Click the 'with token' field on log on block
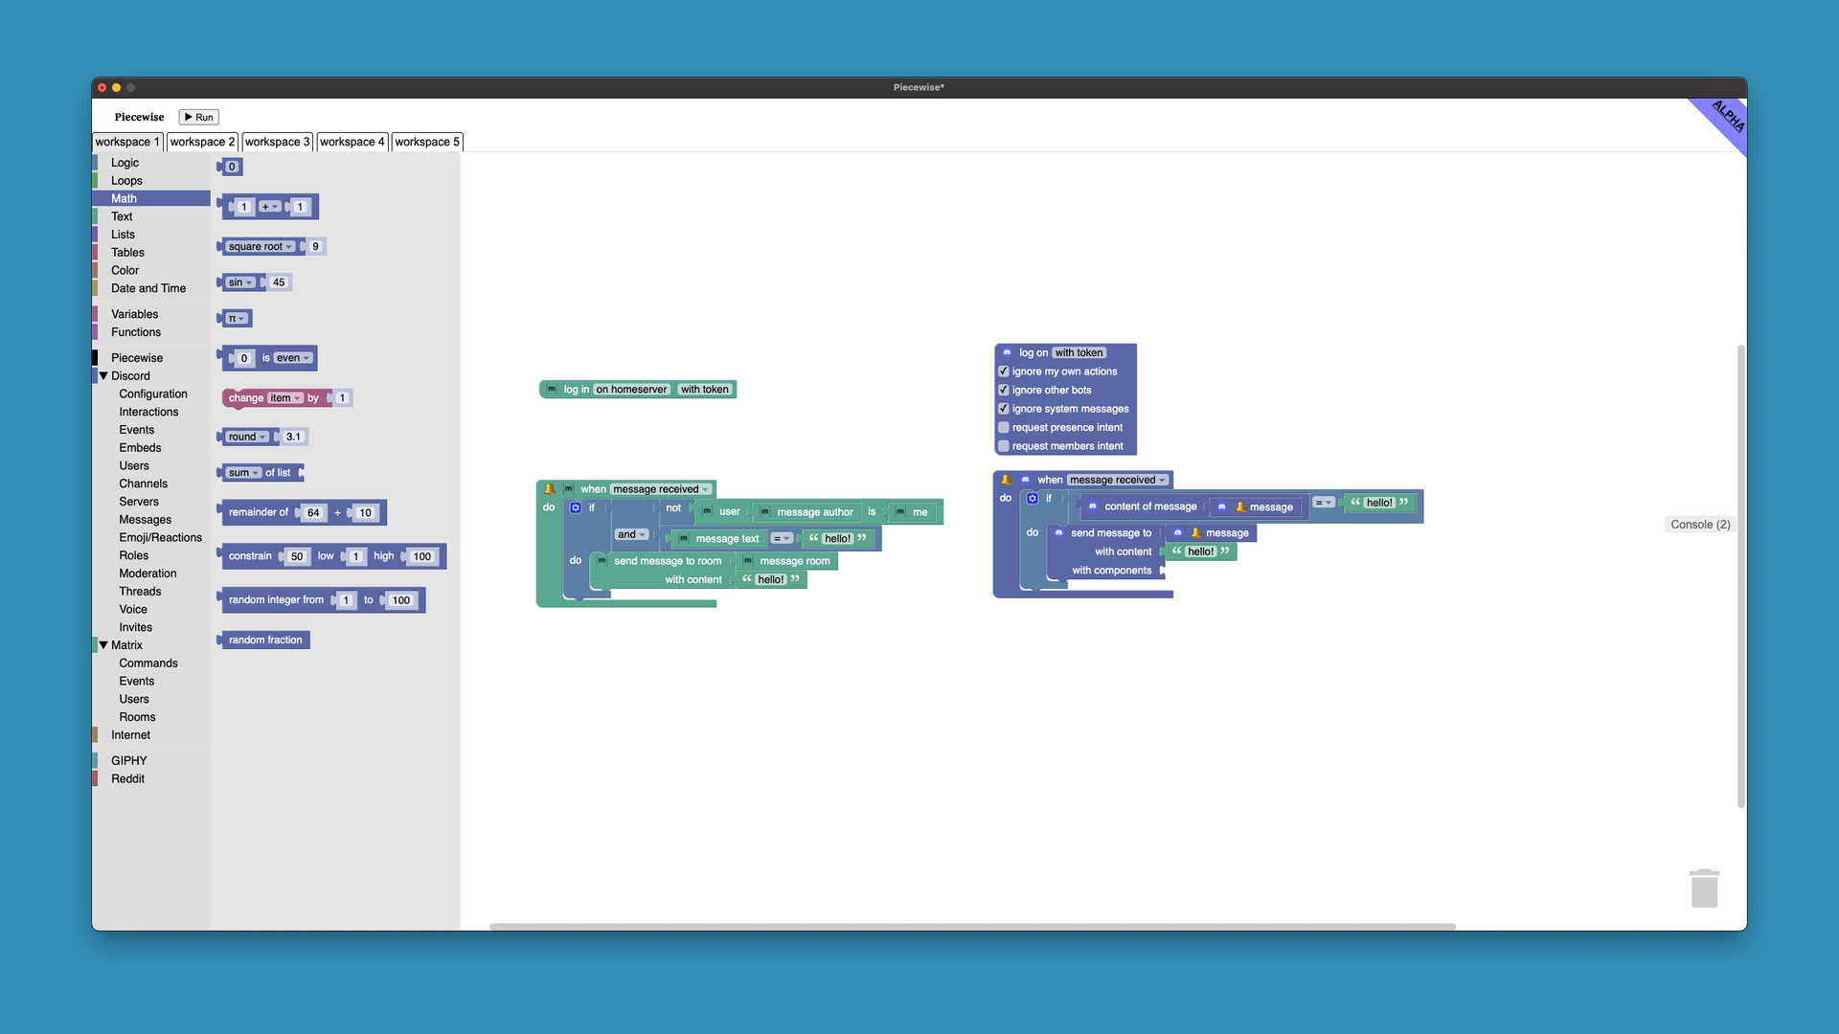The image size is (1839, 1034). (1078, 353)
